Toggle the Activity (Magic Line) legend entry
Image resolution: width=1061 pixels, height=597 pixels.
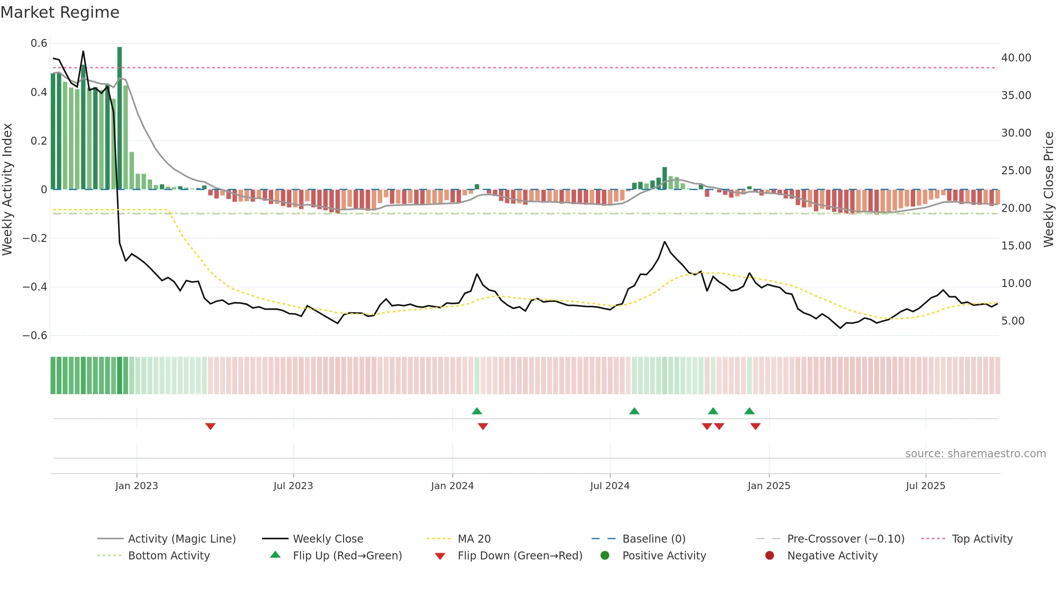coord(167,539)
